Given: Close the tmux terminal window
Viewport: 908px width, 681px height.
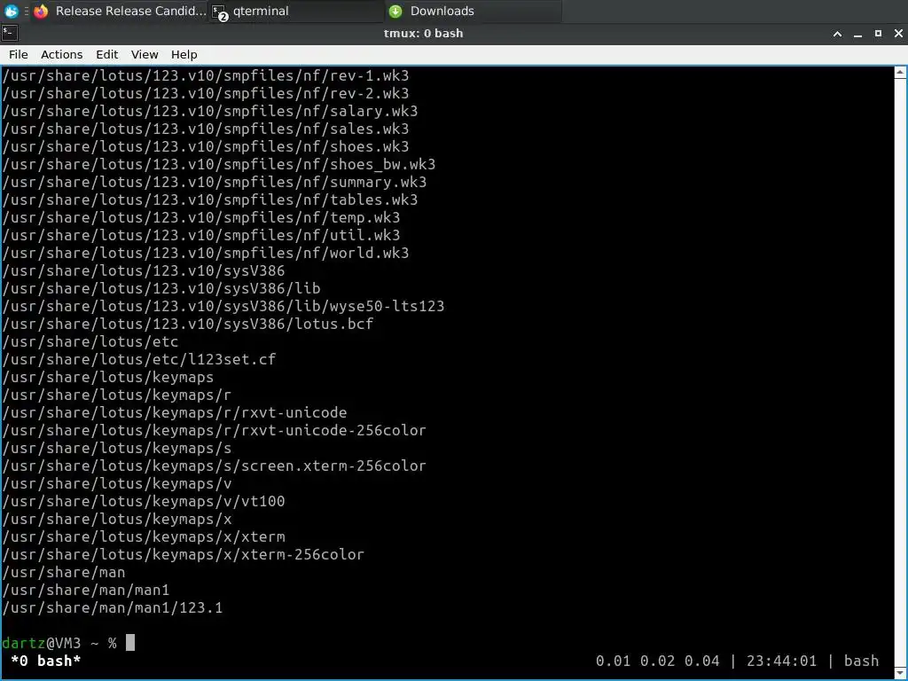Looking at the screenshot, I should 898,34.
